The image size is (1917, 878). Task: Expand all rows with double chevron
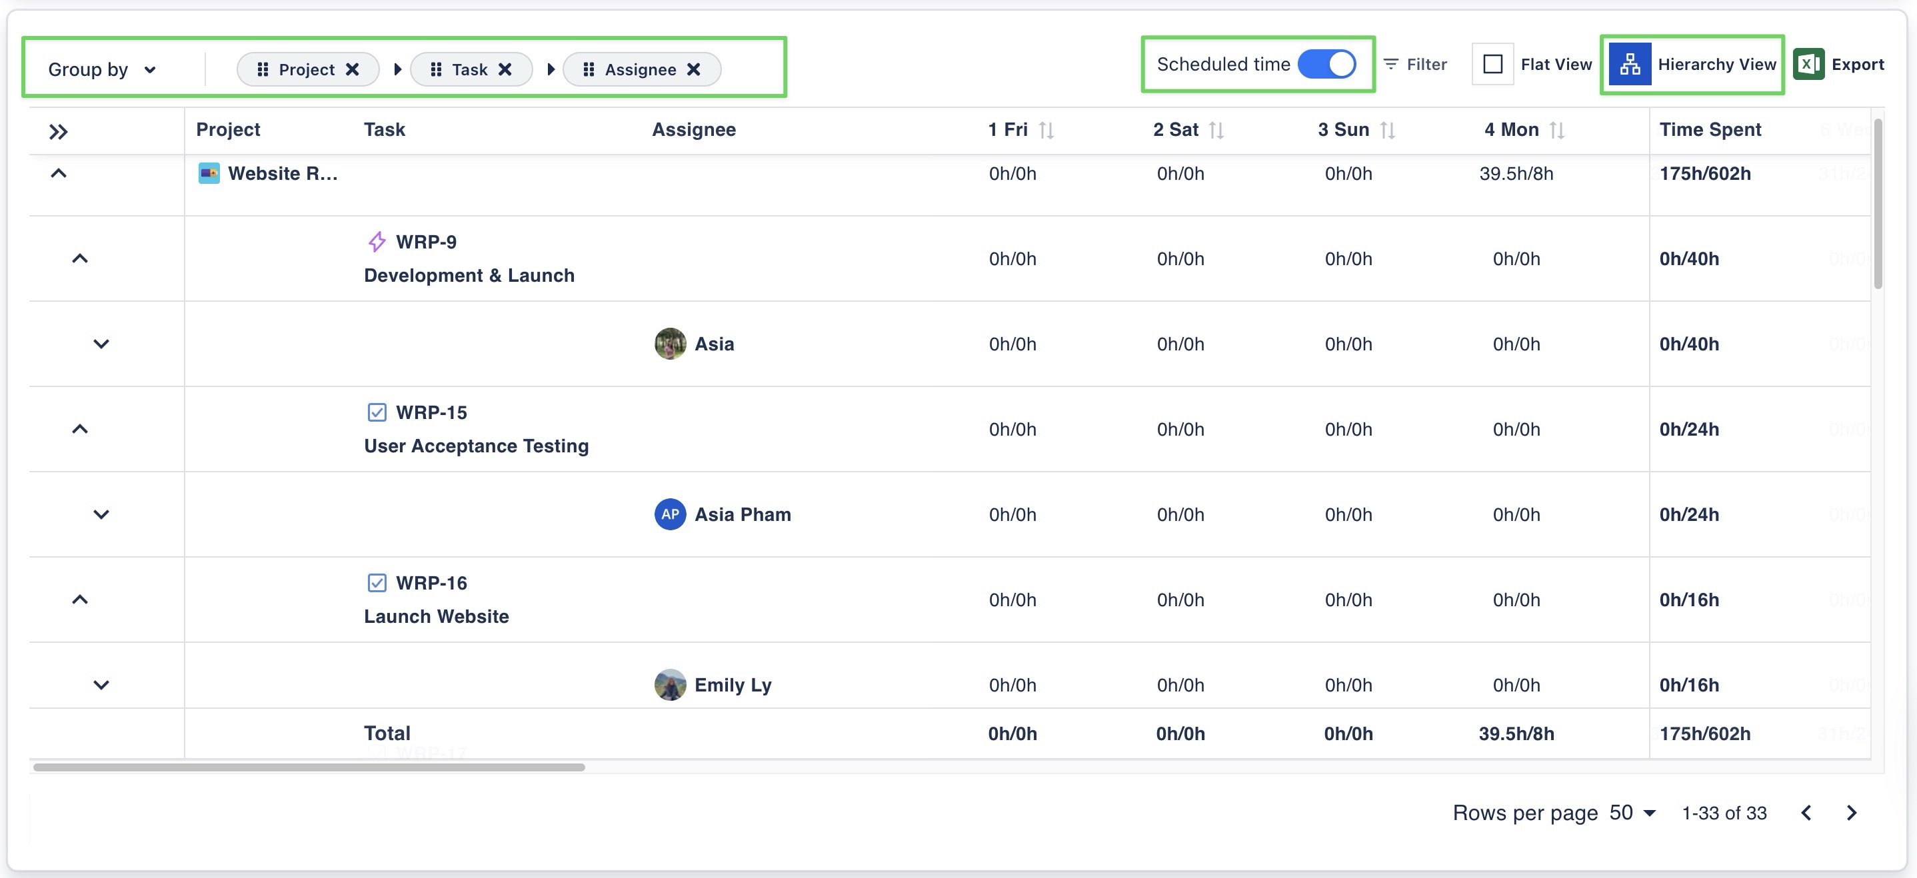(58, 132)
